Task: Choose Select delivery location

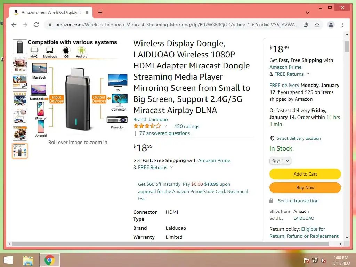Action: (x=299, y=138)
